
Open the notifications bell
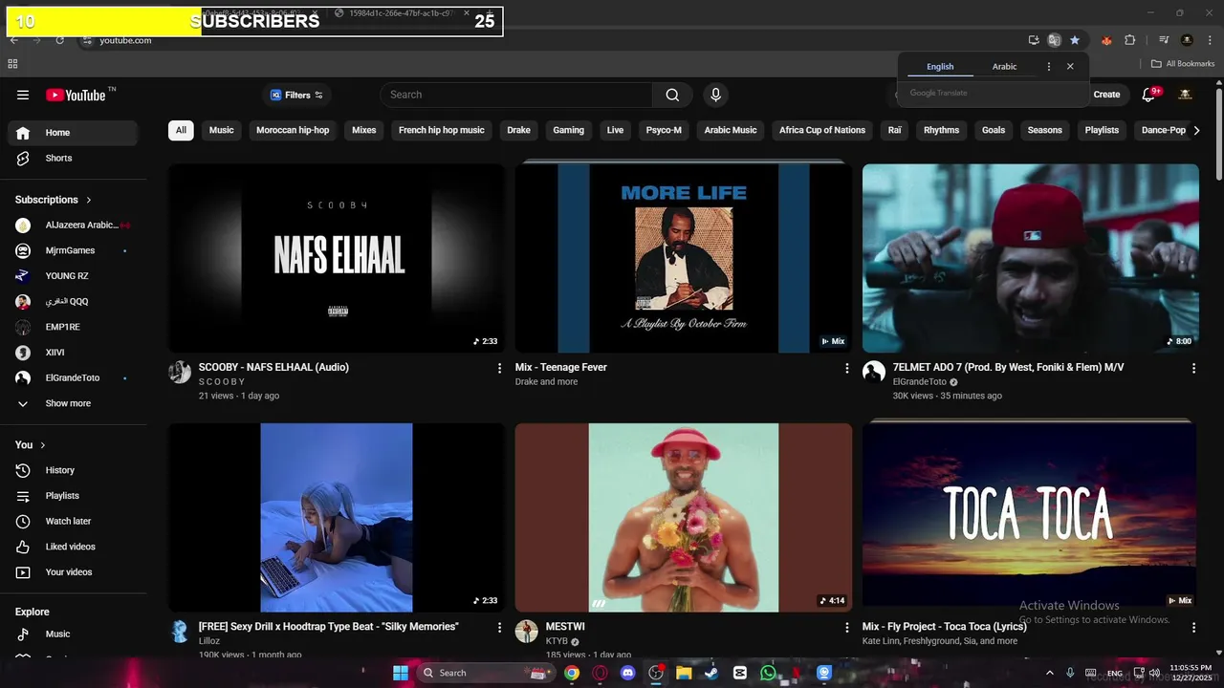tap(1150, 95)
